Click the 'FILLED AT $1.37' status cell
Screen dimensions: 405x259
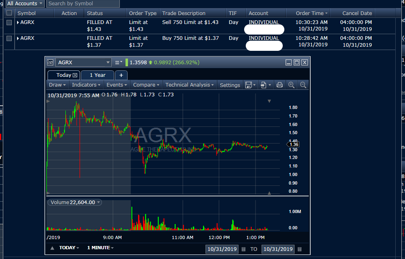pyautogui.click(x=100, y=41)
